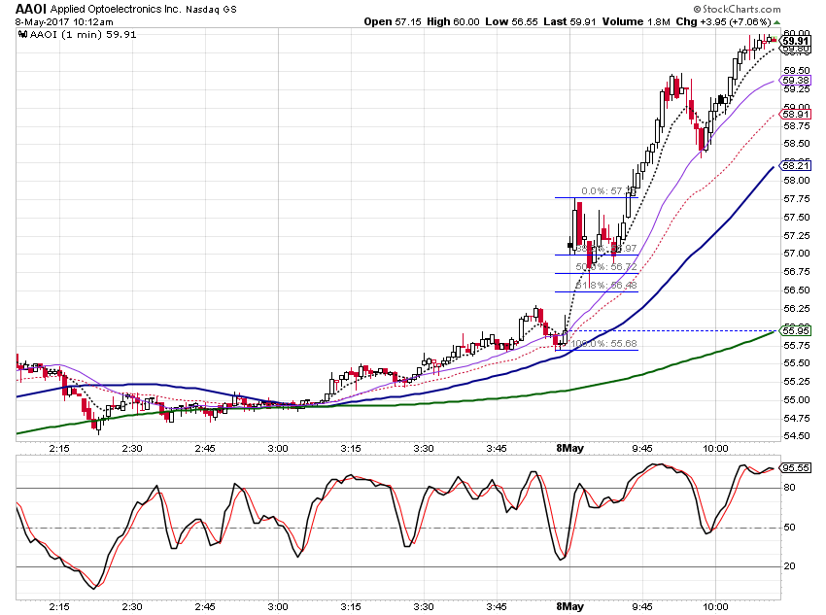Image resolution: width=826 pixels, height=615 pixels.
Task: Click the candlestick icon in the AAOI legend
Action: click(x=22, y=35)
